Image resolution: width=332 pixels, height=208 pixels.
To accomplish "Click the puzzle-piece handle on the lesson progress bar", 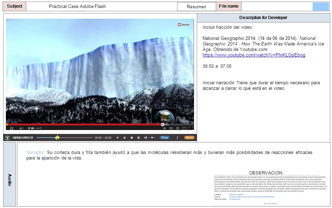I will 57,138.
